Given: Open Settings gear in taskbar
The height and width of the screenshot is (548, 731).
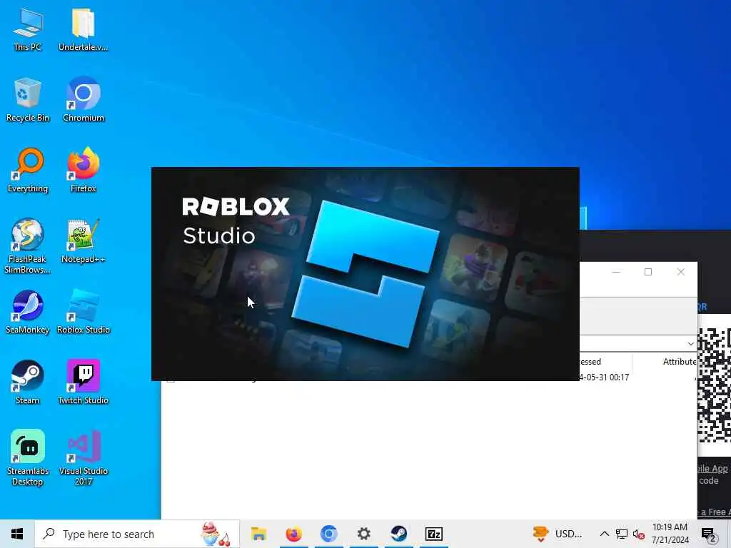Looking at the screenshot, I should click(363, 534).
